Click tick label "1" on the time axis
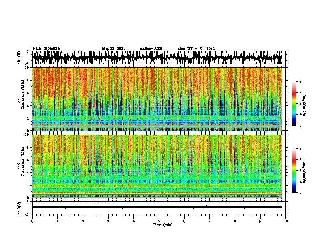Image resolution: width=322 pixels, height=248 pixels. 57,221
